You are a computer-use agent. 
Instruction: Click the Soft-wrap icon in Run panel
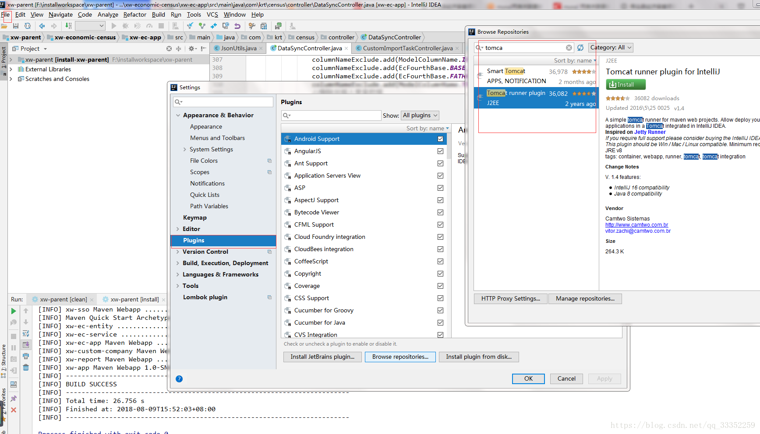(x=26, y=333)
